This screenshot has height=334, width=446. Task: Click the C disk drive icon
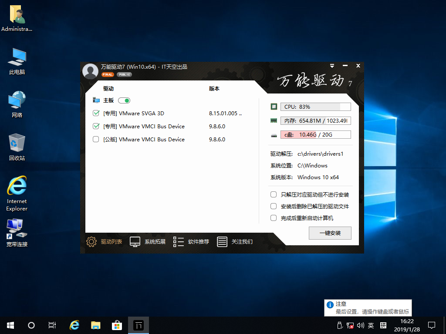(274, 136)
